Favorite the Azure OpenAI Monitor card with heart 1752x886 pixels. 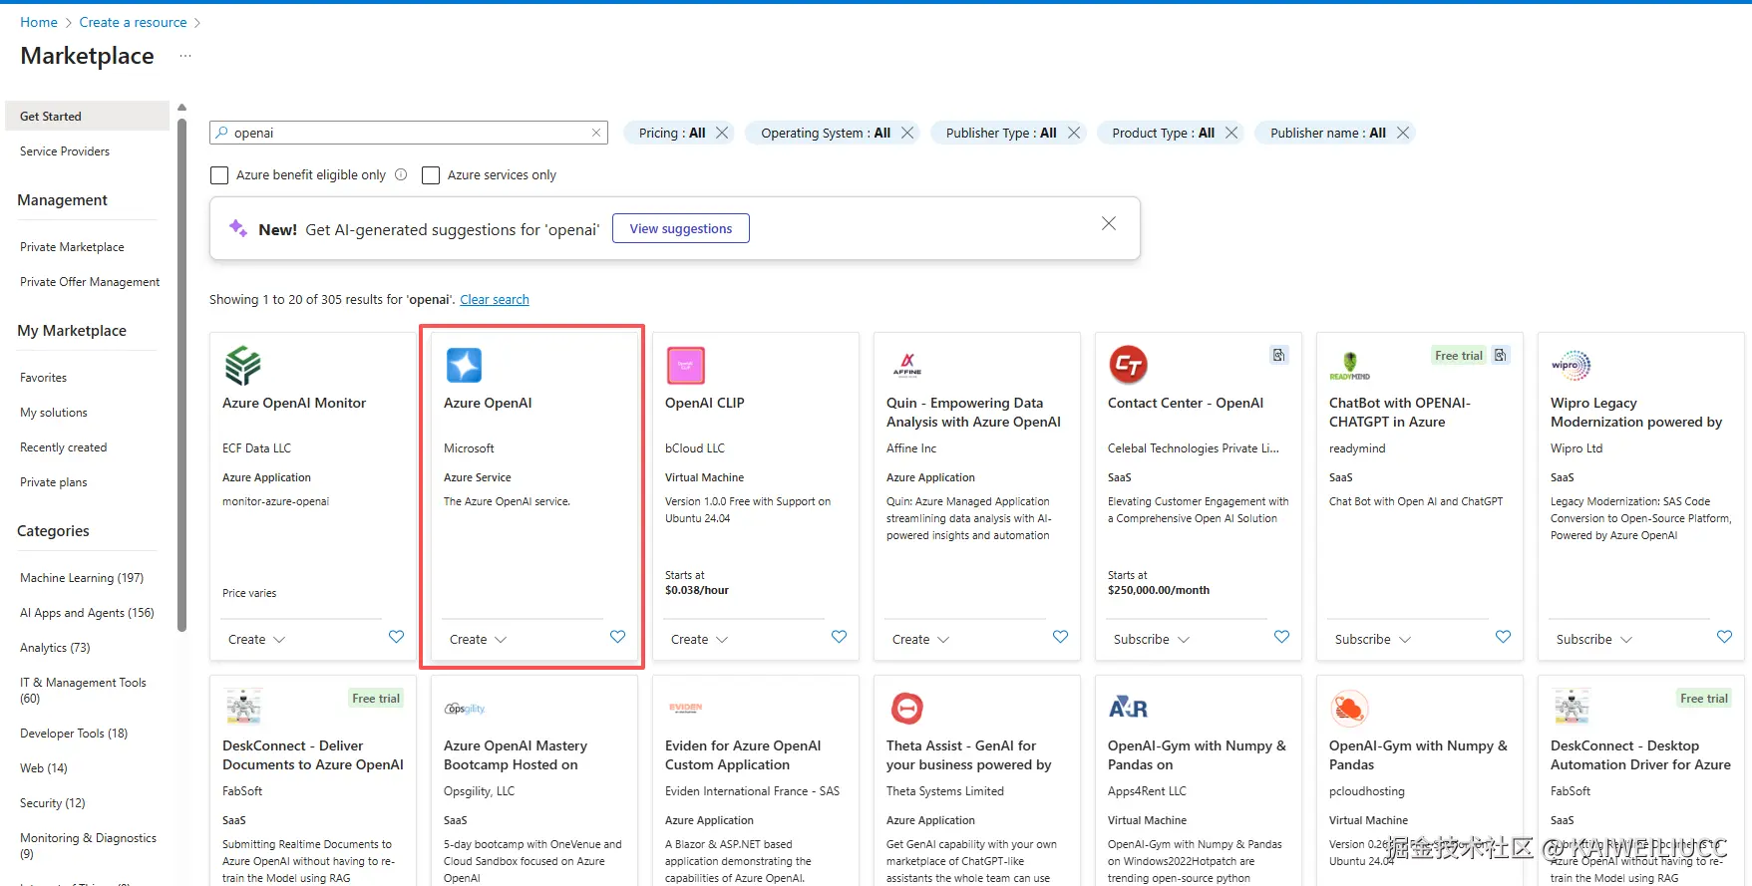(396, 637)
